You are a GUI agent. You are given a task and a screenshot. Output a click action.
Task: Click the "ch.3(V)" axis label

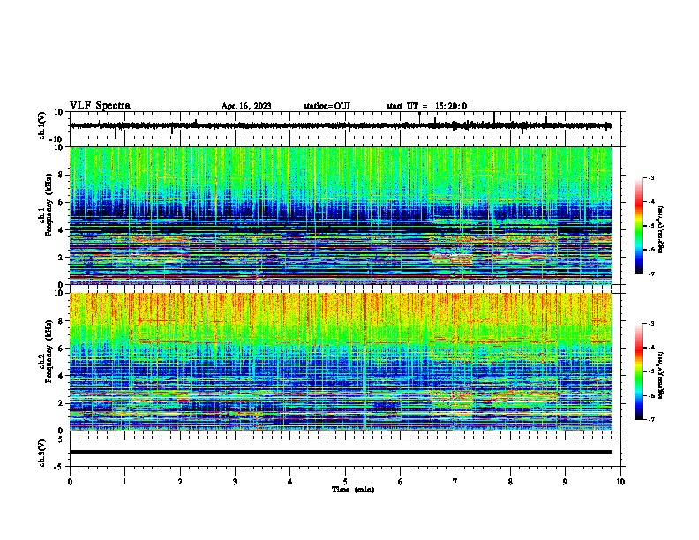pos(42,453)
